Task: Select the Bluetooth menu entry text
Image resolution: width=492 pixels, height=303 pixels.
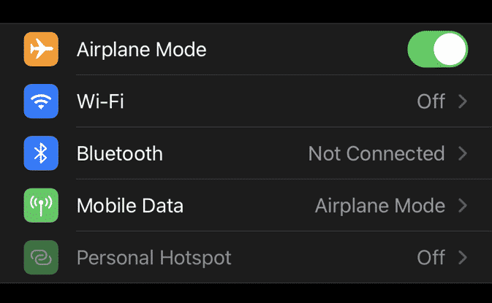Action: (120, 153)
